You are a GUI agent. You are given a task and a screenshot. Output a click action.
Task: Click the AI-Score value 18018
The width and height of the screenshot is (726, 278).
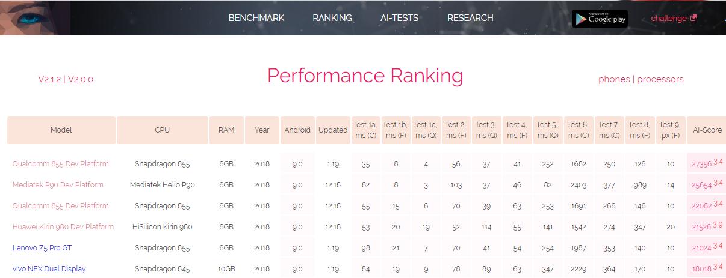click(x=702, y=269)
